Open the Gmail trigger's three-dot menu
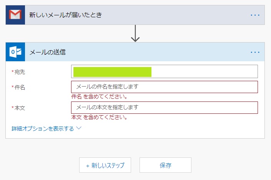Image resolution: width=271 pixels, height=180 pixels. pyautogui.click(x=255, y=15)
